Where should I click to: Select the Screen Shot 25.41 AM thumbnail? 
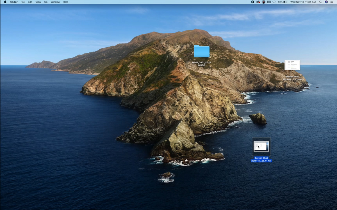point(261,146)
